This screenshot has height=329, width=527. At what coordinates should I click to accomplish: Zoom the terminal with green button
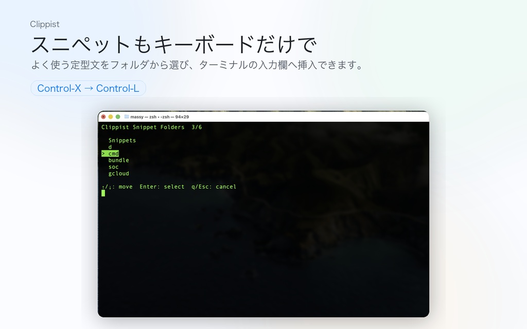[x=118, y=117]
